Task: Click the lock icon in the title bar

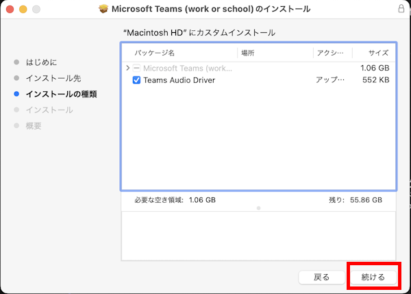Action: 401,9
